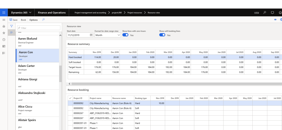
Task: Toggle Show lines with zero hours
Action: [125, 35]
